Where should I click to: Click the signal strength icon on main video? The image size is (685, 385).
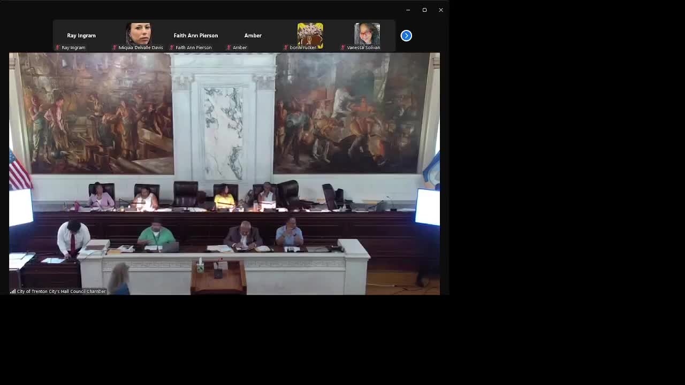(13, 291)
